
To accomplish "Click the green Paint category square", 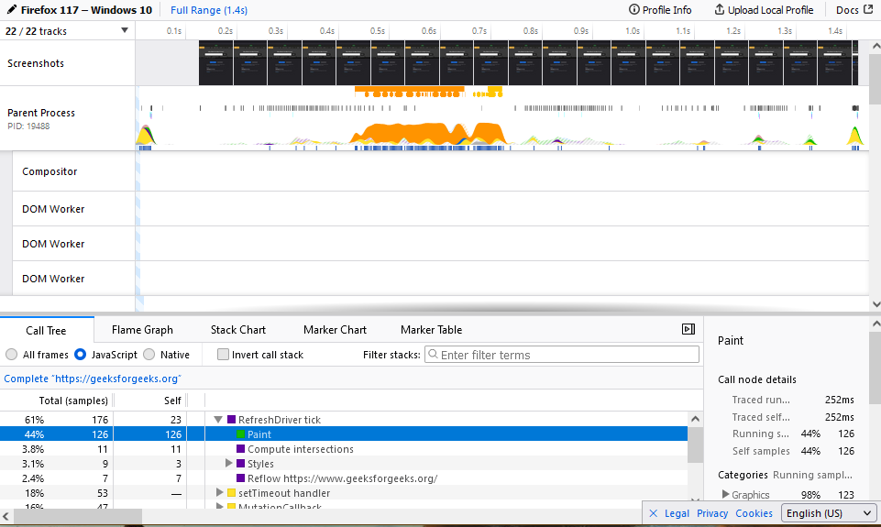I will tap(240, 434).
